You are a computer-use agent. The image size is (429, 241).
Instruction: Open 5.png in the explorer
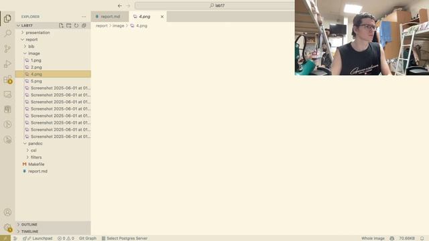(x=36, y=81)
